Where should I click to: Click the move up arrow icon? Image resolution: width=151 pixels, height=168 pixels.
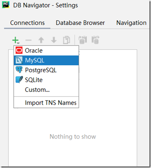coord(41,40)
